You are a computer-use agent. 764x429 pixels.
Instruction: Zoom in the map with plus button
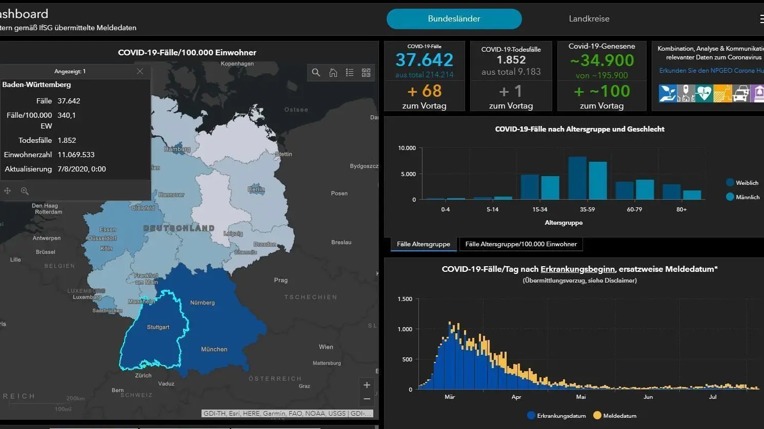coord(367,385)
